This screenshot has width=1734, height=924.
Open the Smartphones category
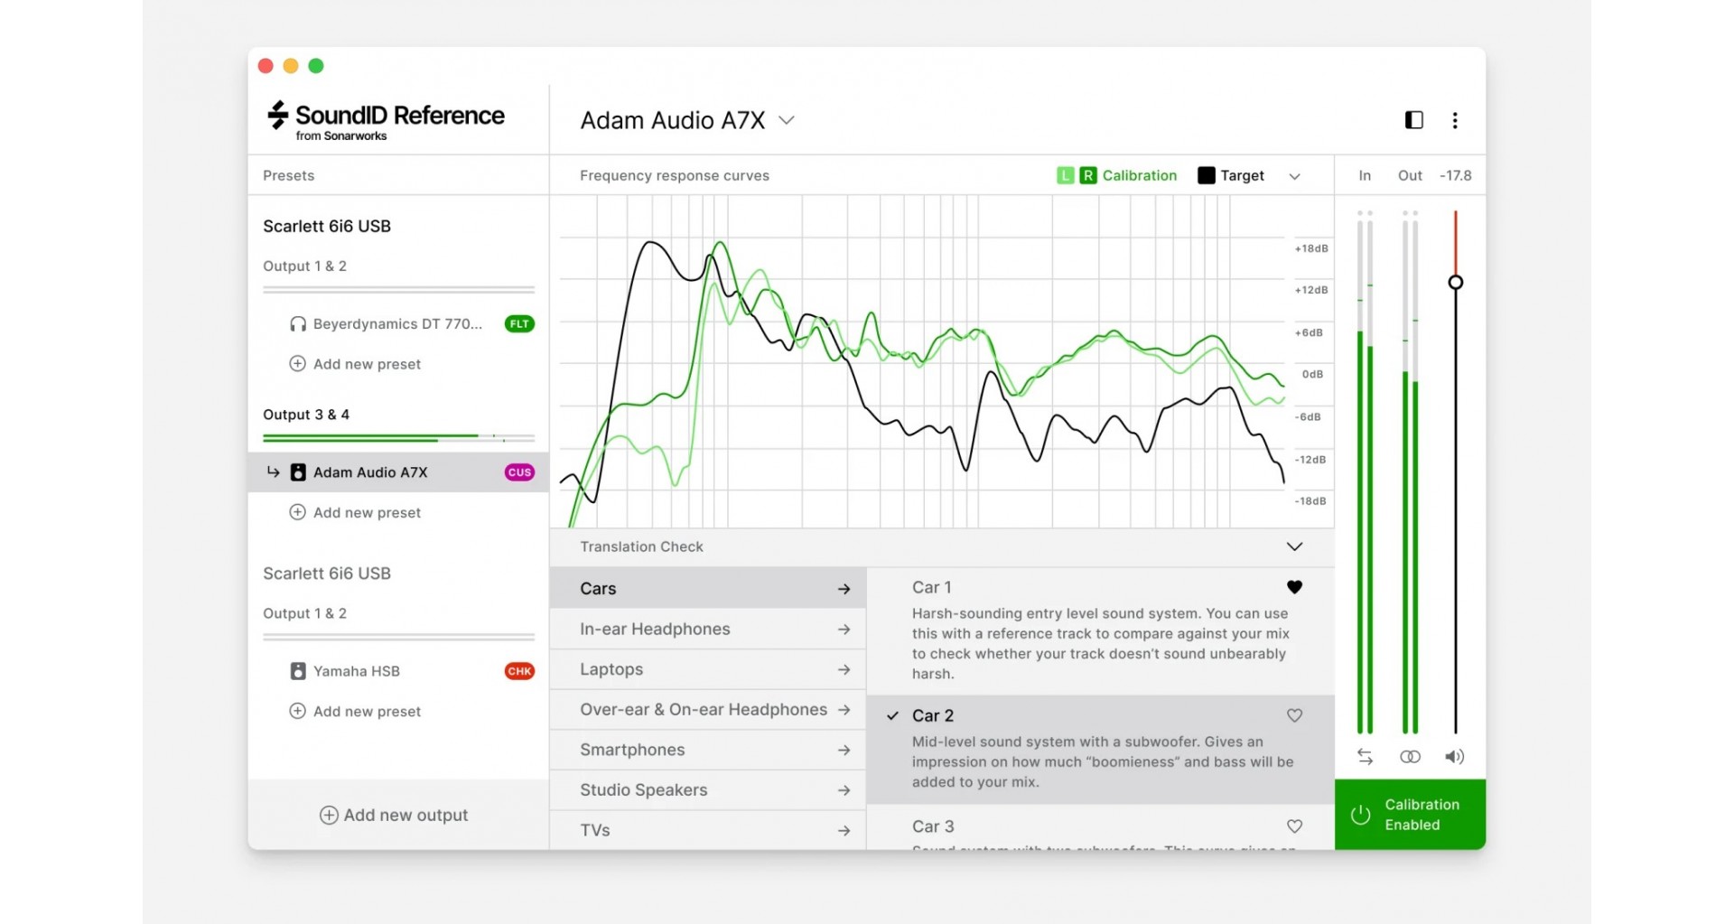coord(708,750)
